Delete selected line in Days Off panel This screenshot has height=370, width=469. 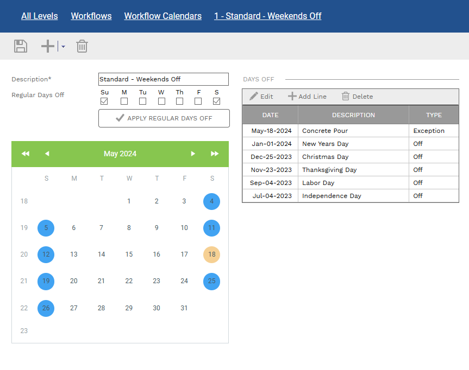click(x=357, y=97)
